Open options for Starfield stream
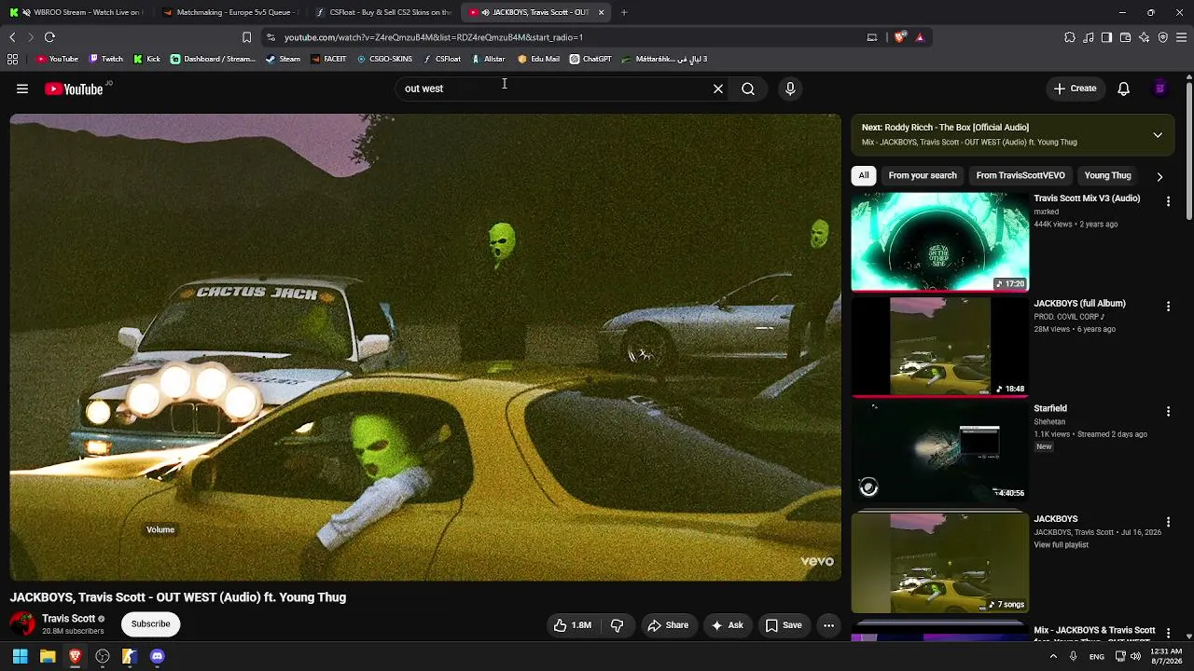 [1168, 411]
